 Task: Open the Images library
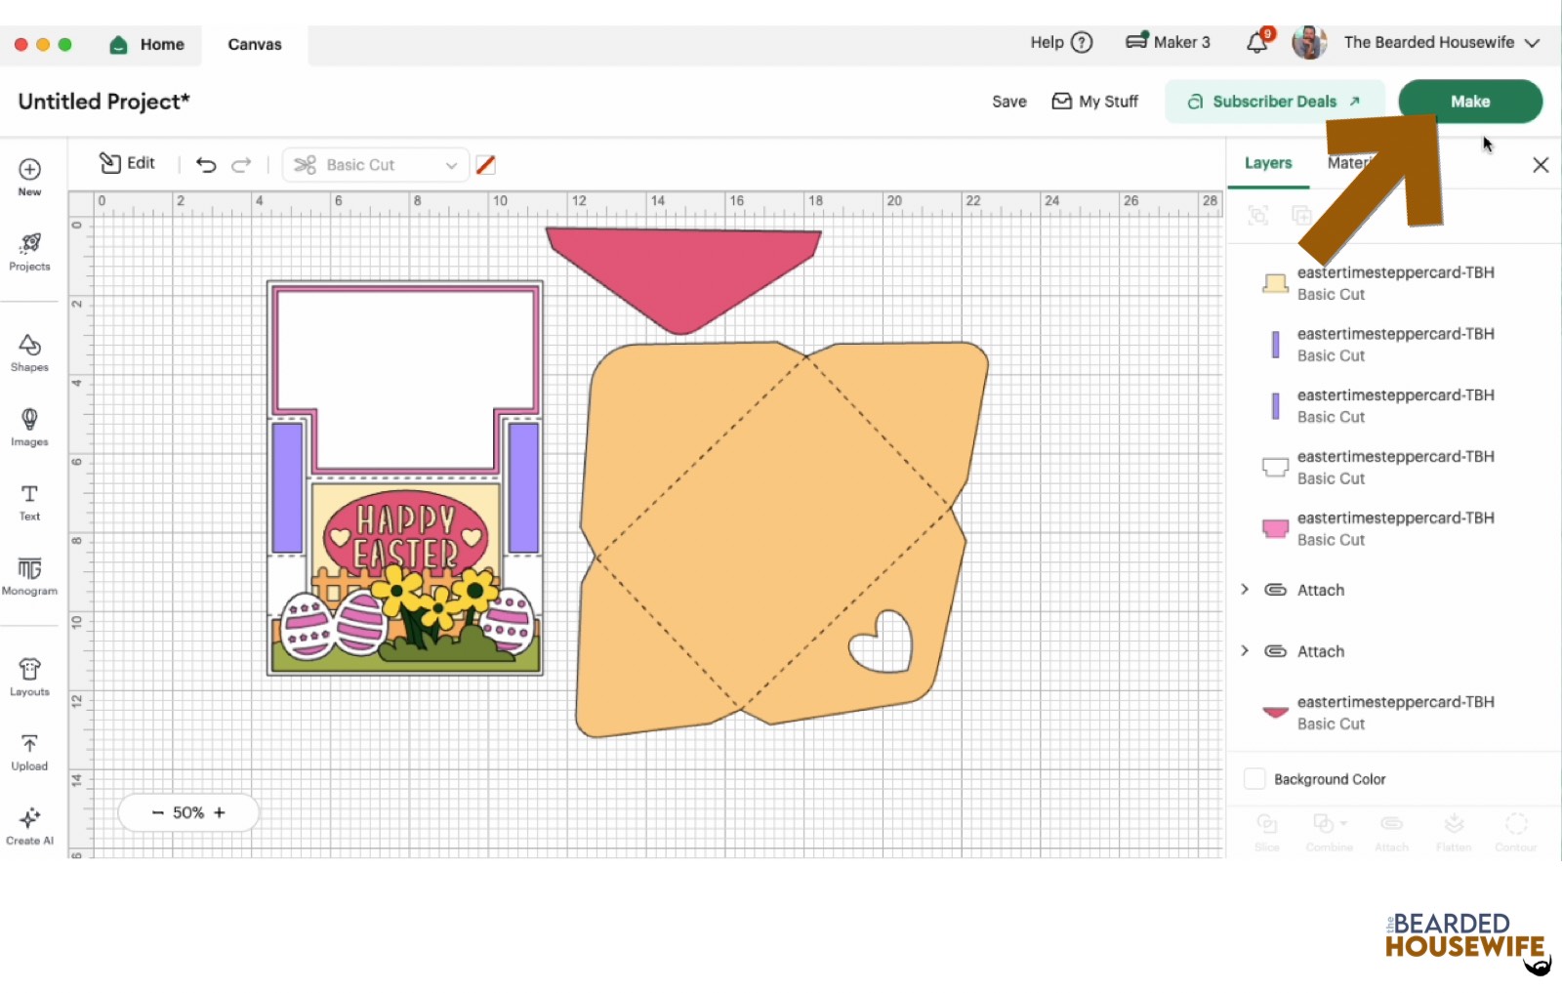click(x=29, y=428)
